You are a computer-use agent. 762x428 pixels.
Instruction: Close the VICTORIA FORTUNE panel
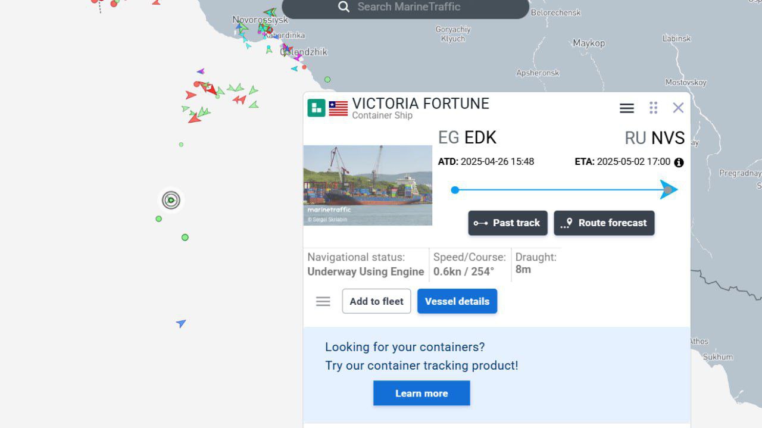pos(678,108)
